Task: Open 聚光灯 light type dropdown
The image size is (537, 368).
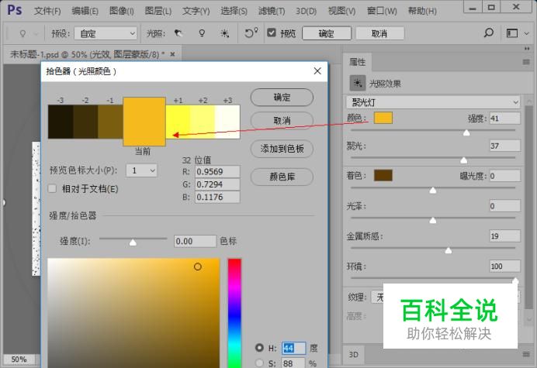Action: tap(433, 102)
